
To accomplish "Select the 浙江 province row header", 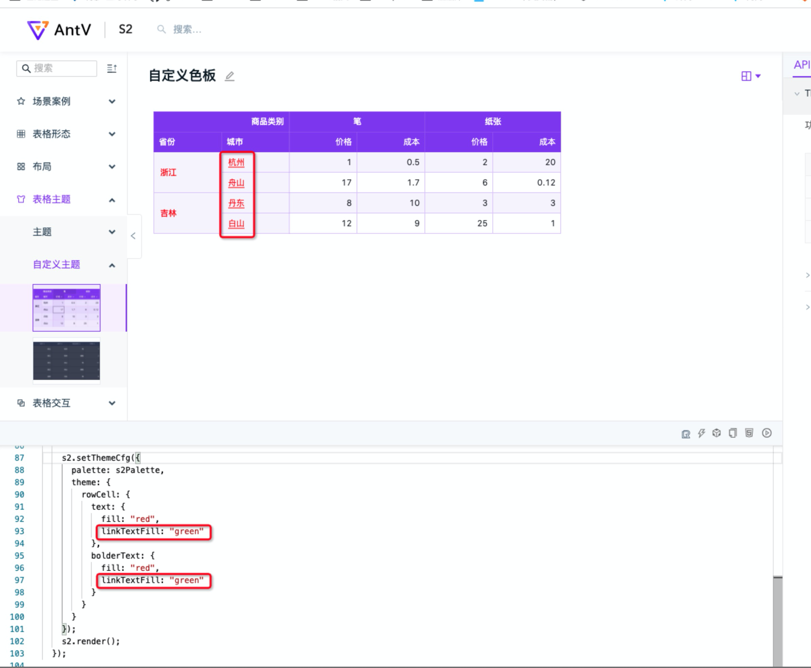I will [x=188, y=172].
